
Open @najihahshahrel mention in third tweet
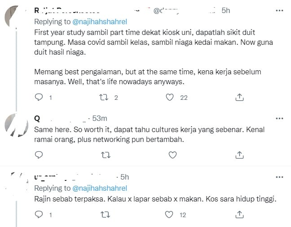(x=99, y=188)
